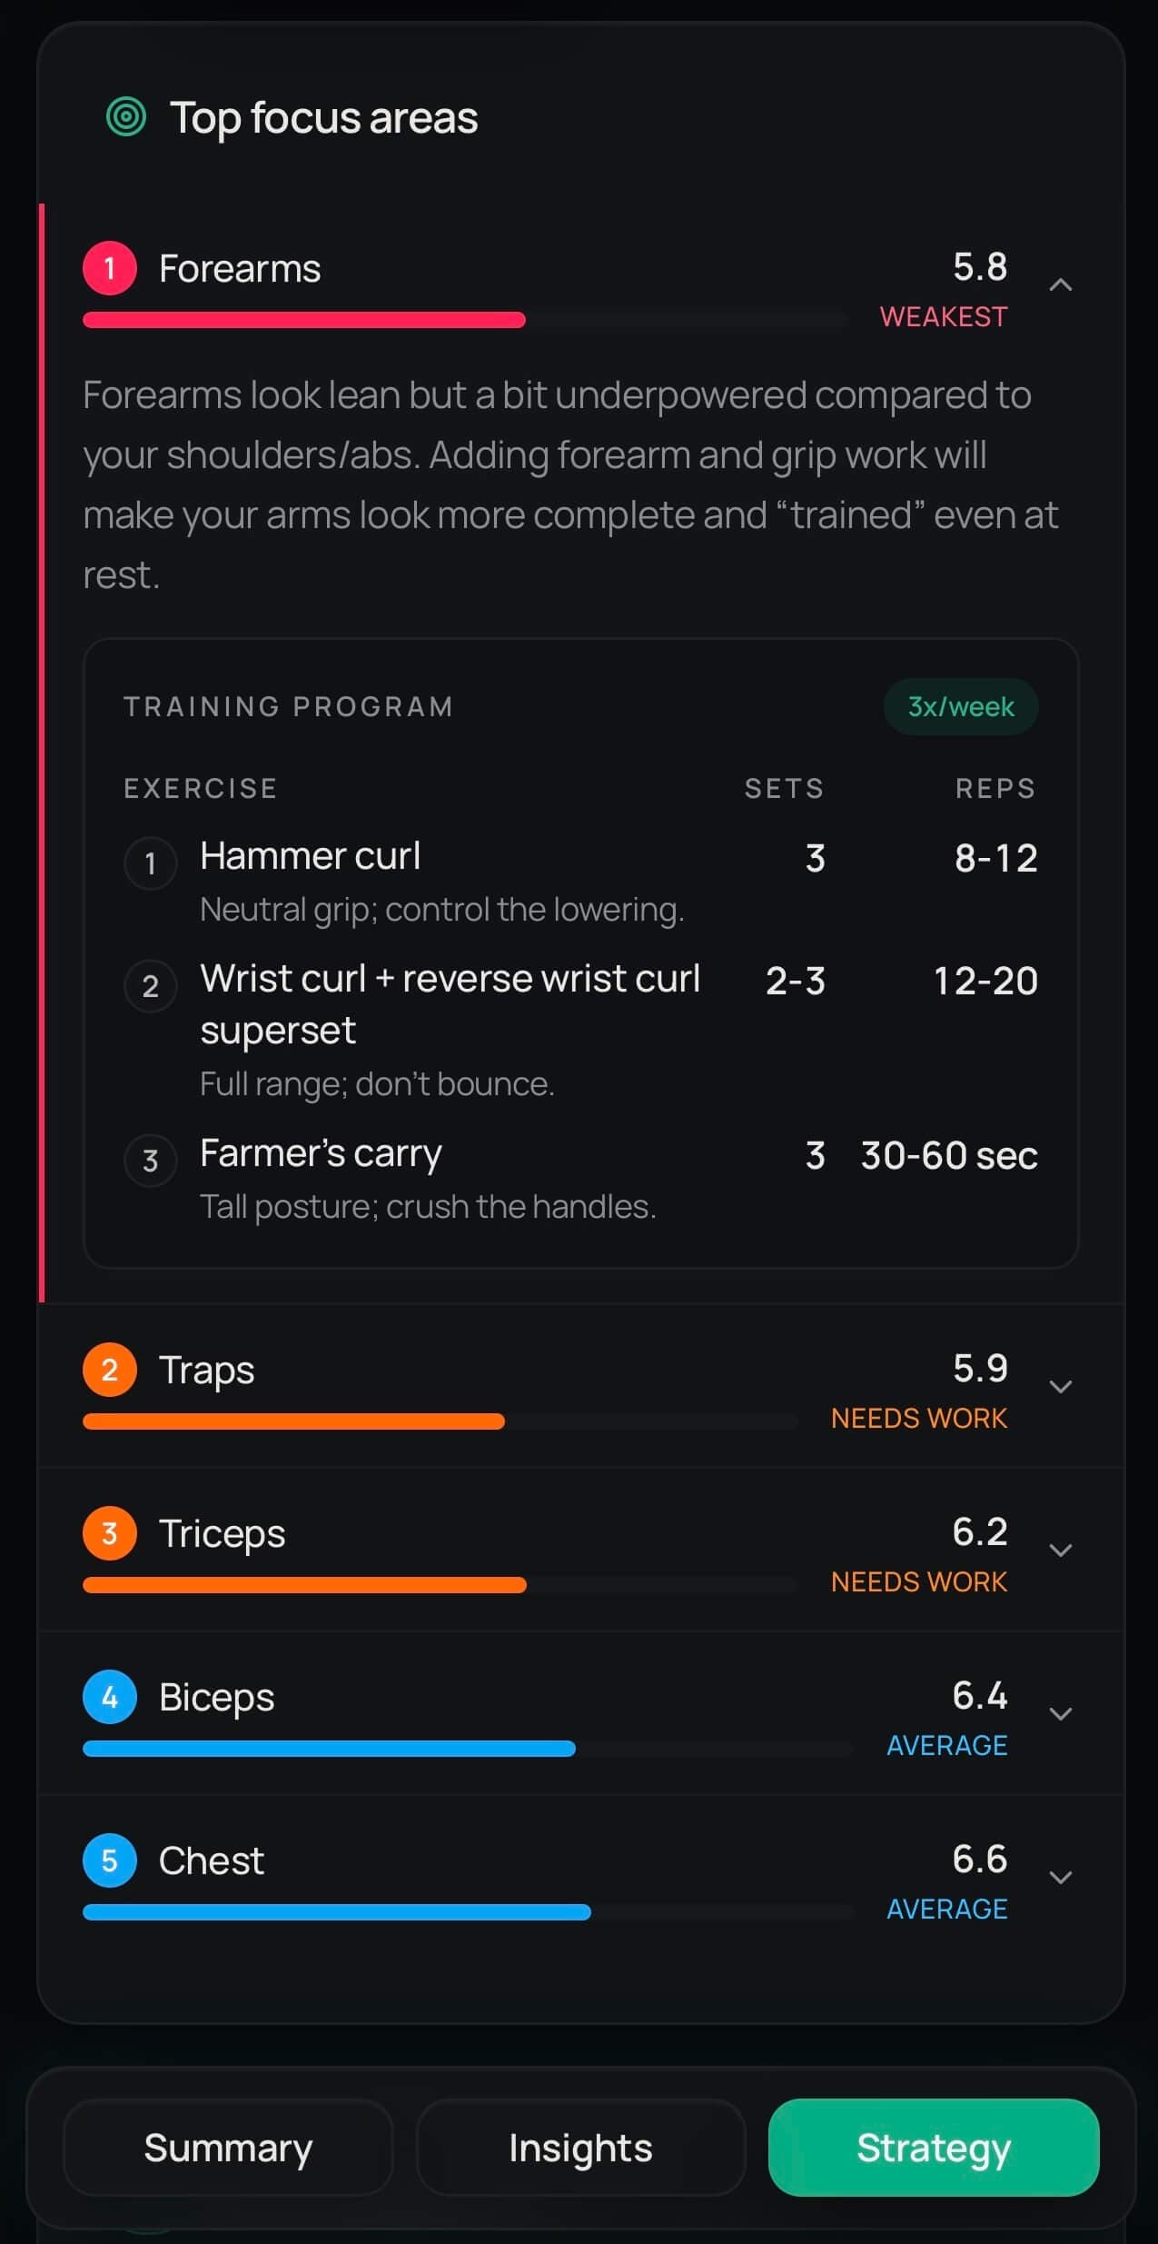Expand the Triceps section chevron
Viewport: 1158px width, 2244px height.
click(x=1061, y=1551)
